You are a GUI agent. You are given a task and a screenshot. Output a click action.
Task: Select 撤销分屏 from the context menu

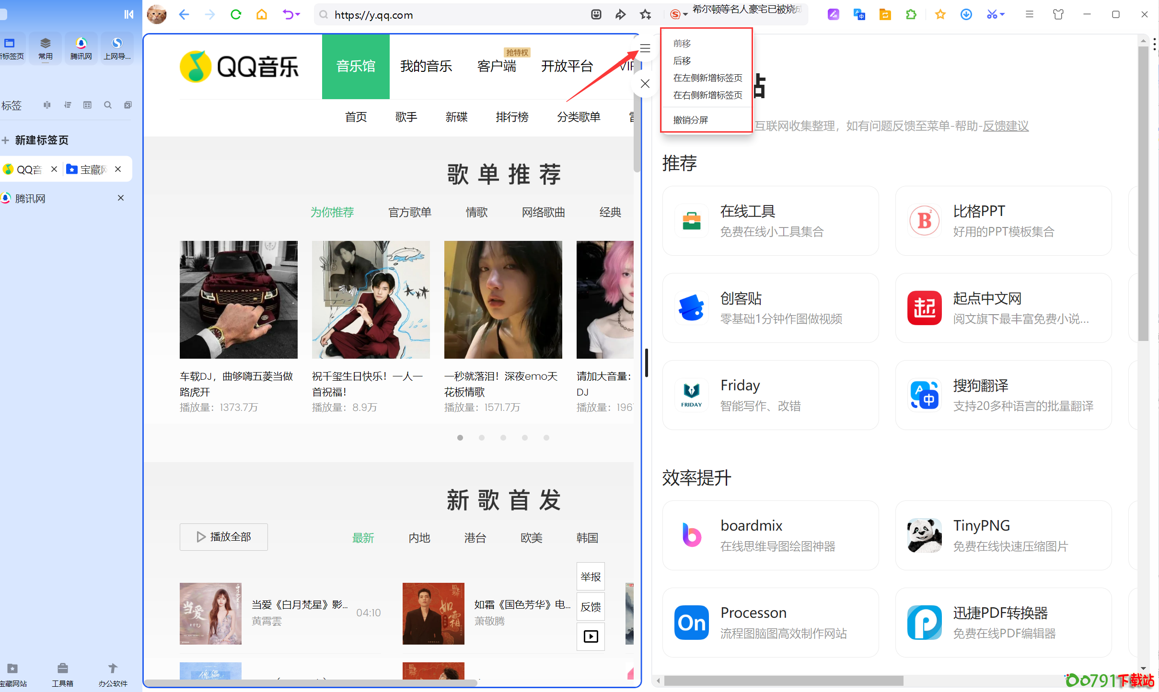click(x=690, y=120)
